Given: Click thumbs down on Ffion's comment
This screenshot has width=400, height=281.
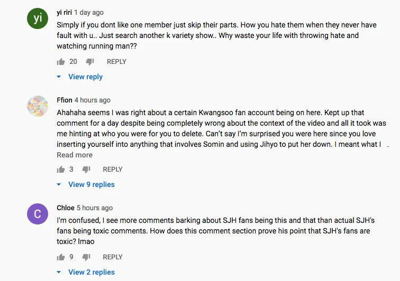Looking at the screenshot, I should (x=86, y=170).
